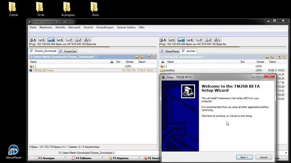The width and height of the screenshot is (291, 163).
Task: Select drive F in the right panel
Action: [x=199, y=40]
